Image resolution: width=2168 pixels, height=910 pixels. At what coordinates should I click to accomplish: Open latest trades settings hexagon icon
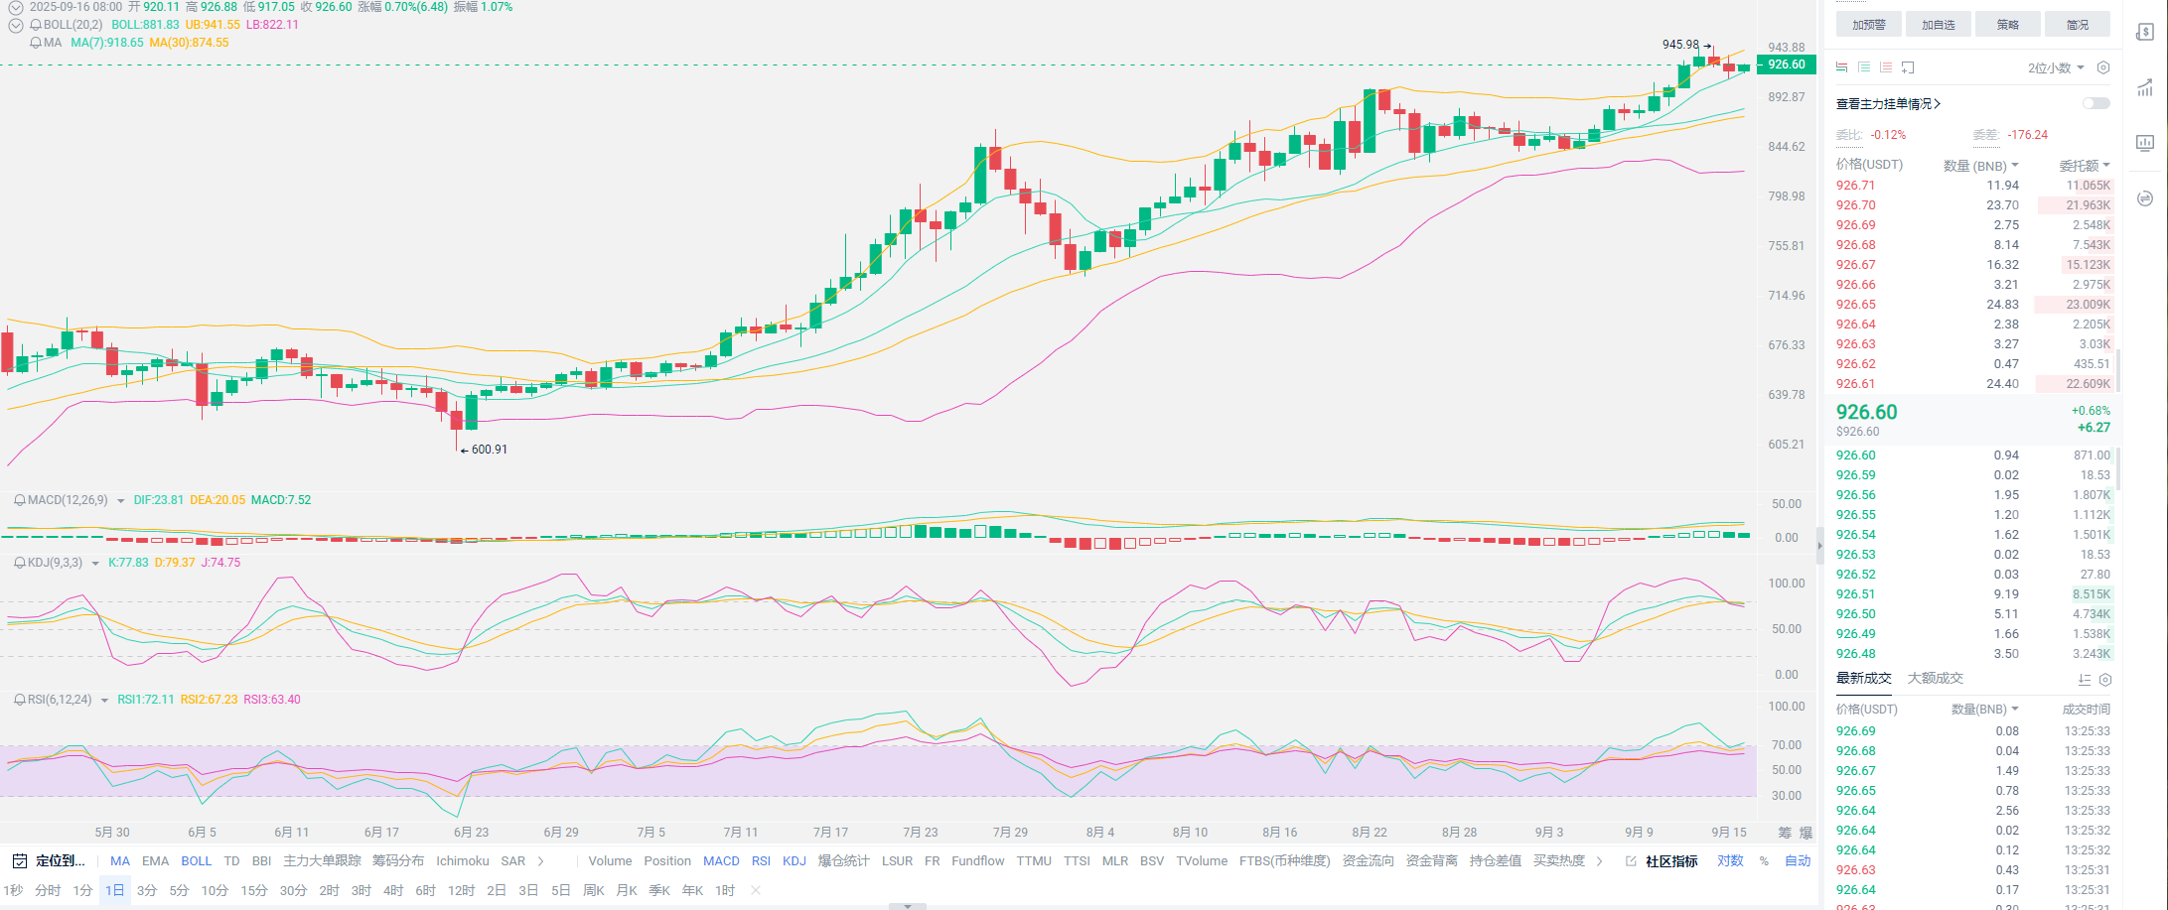[2105, 680]
